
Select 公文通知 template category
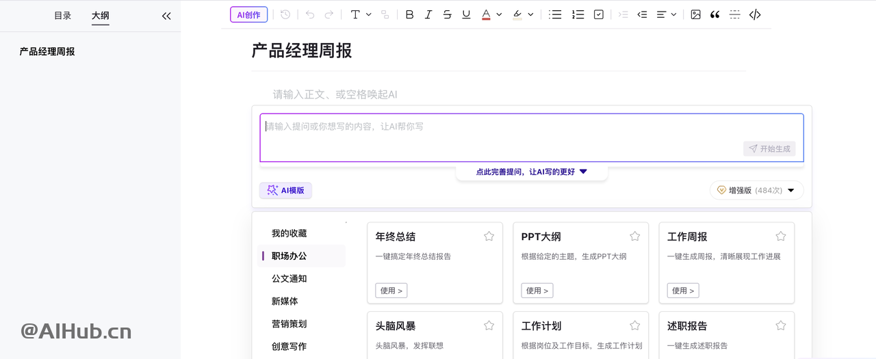pos(289,278)
